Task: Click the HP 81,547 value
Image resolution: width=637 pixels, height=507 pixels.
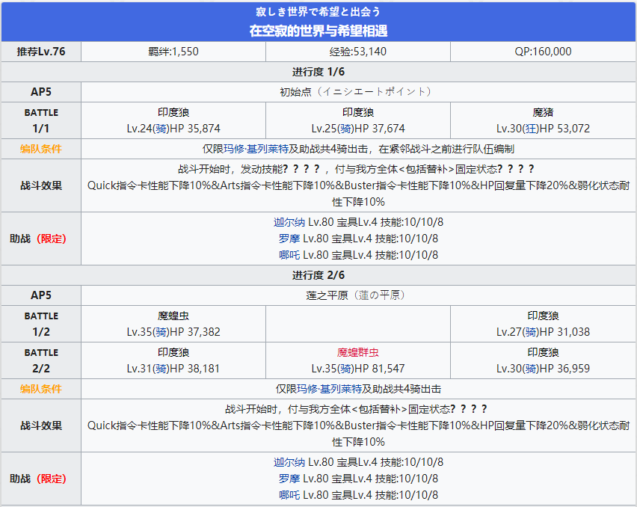Action: pos(380,369)
